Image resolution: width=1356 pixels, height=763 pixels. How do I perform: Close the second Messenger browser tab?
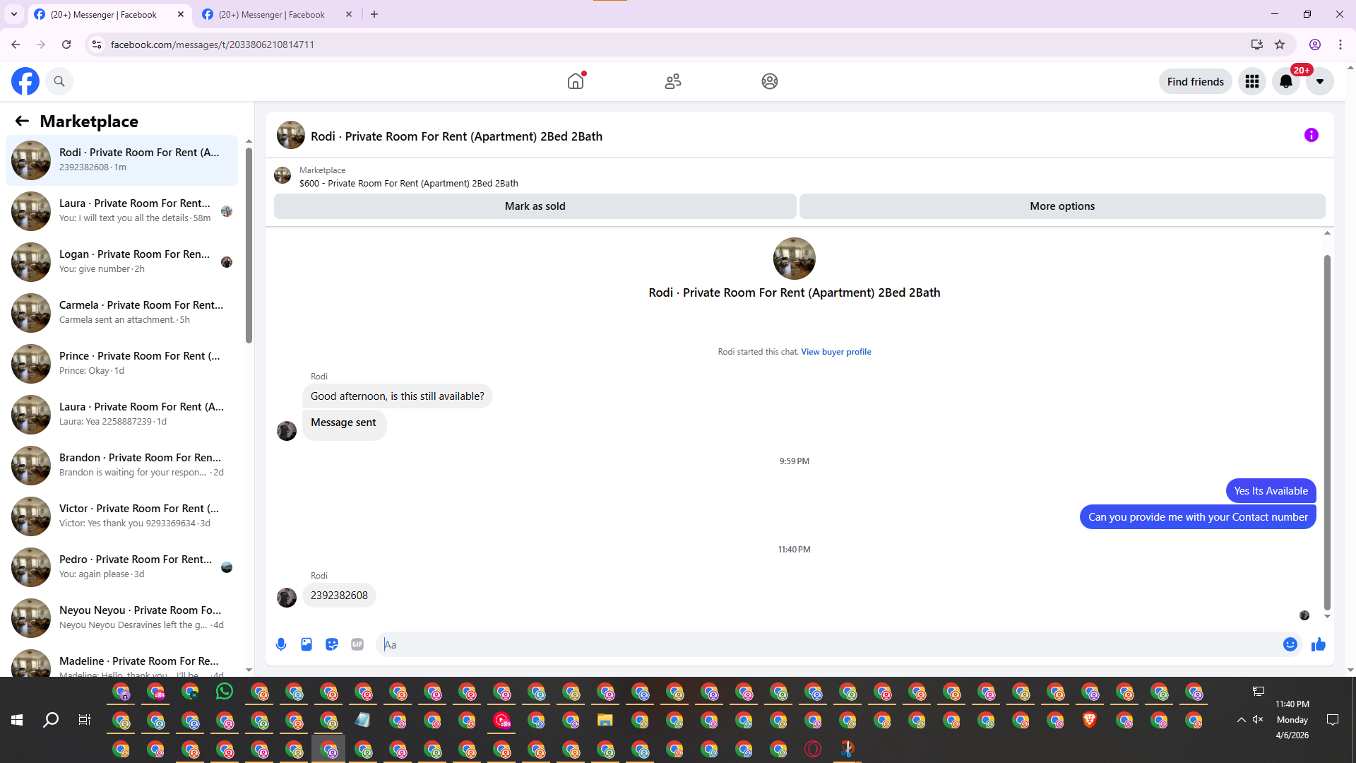click(349, 14)
